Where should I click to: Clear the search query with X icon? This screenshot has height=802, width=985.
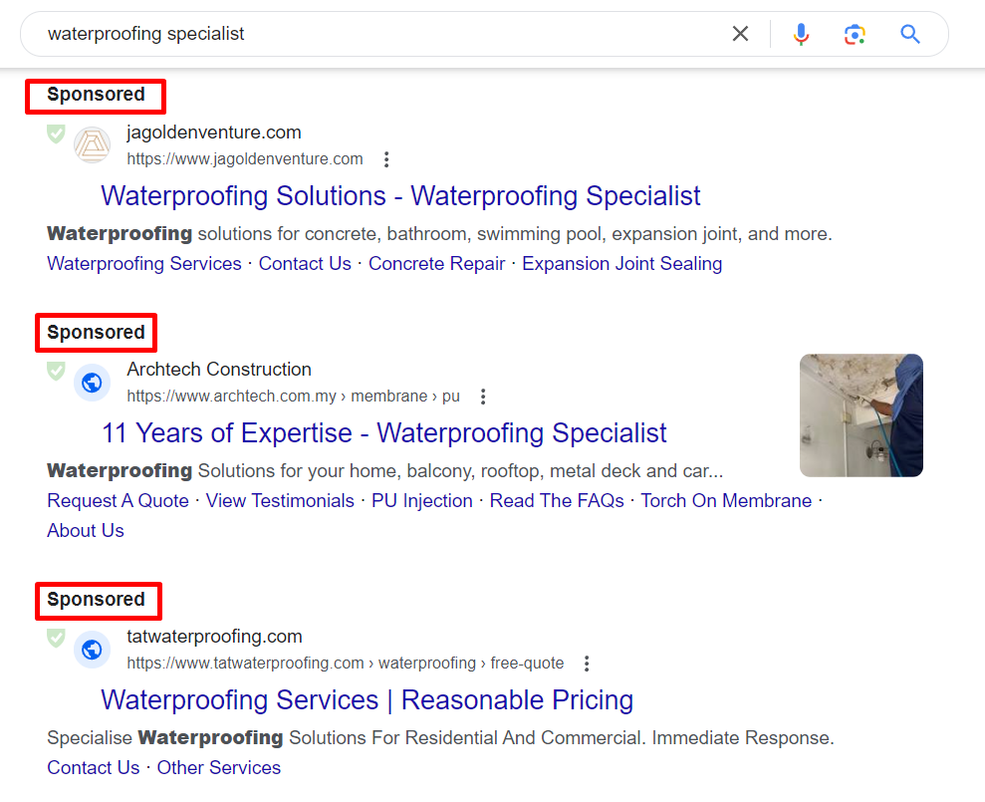(740, 34)
